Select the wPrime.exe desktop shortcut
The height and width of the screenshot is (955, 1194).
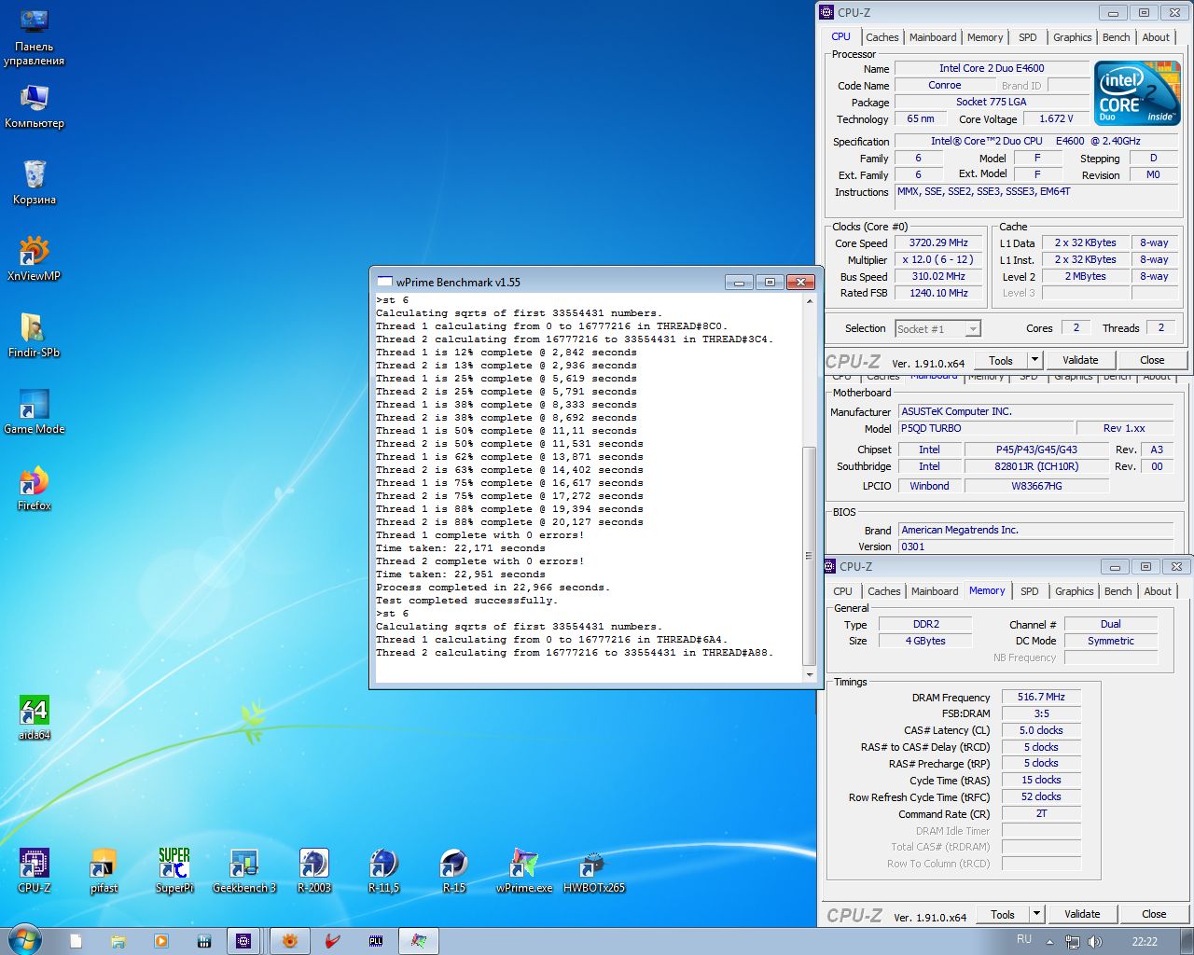(524, 871)
